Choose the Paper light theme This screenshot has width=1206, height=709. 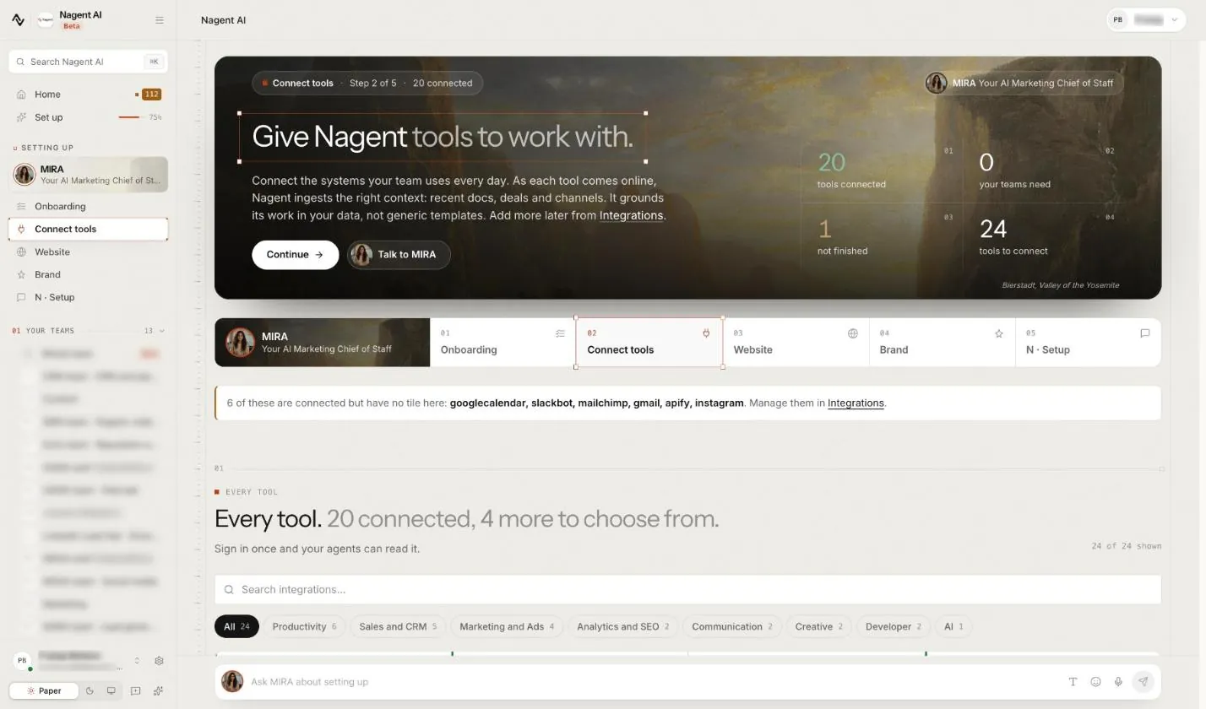[44, 690]
